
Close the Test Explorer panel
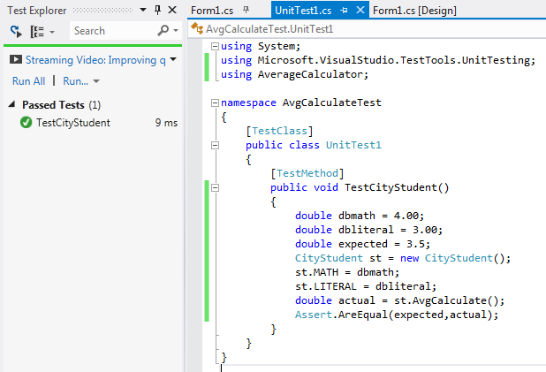tap(172, 10)
